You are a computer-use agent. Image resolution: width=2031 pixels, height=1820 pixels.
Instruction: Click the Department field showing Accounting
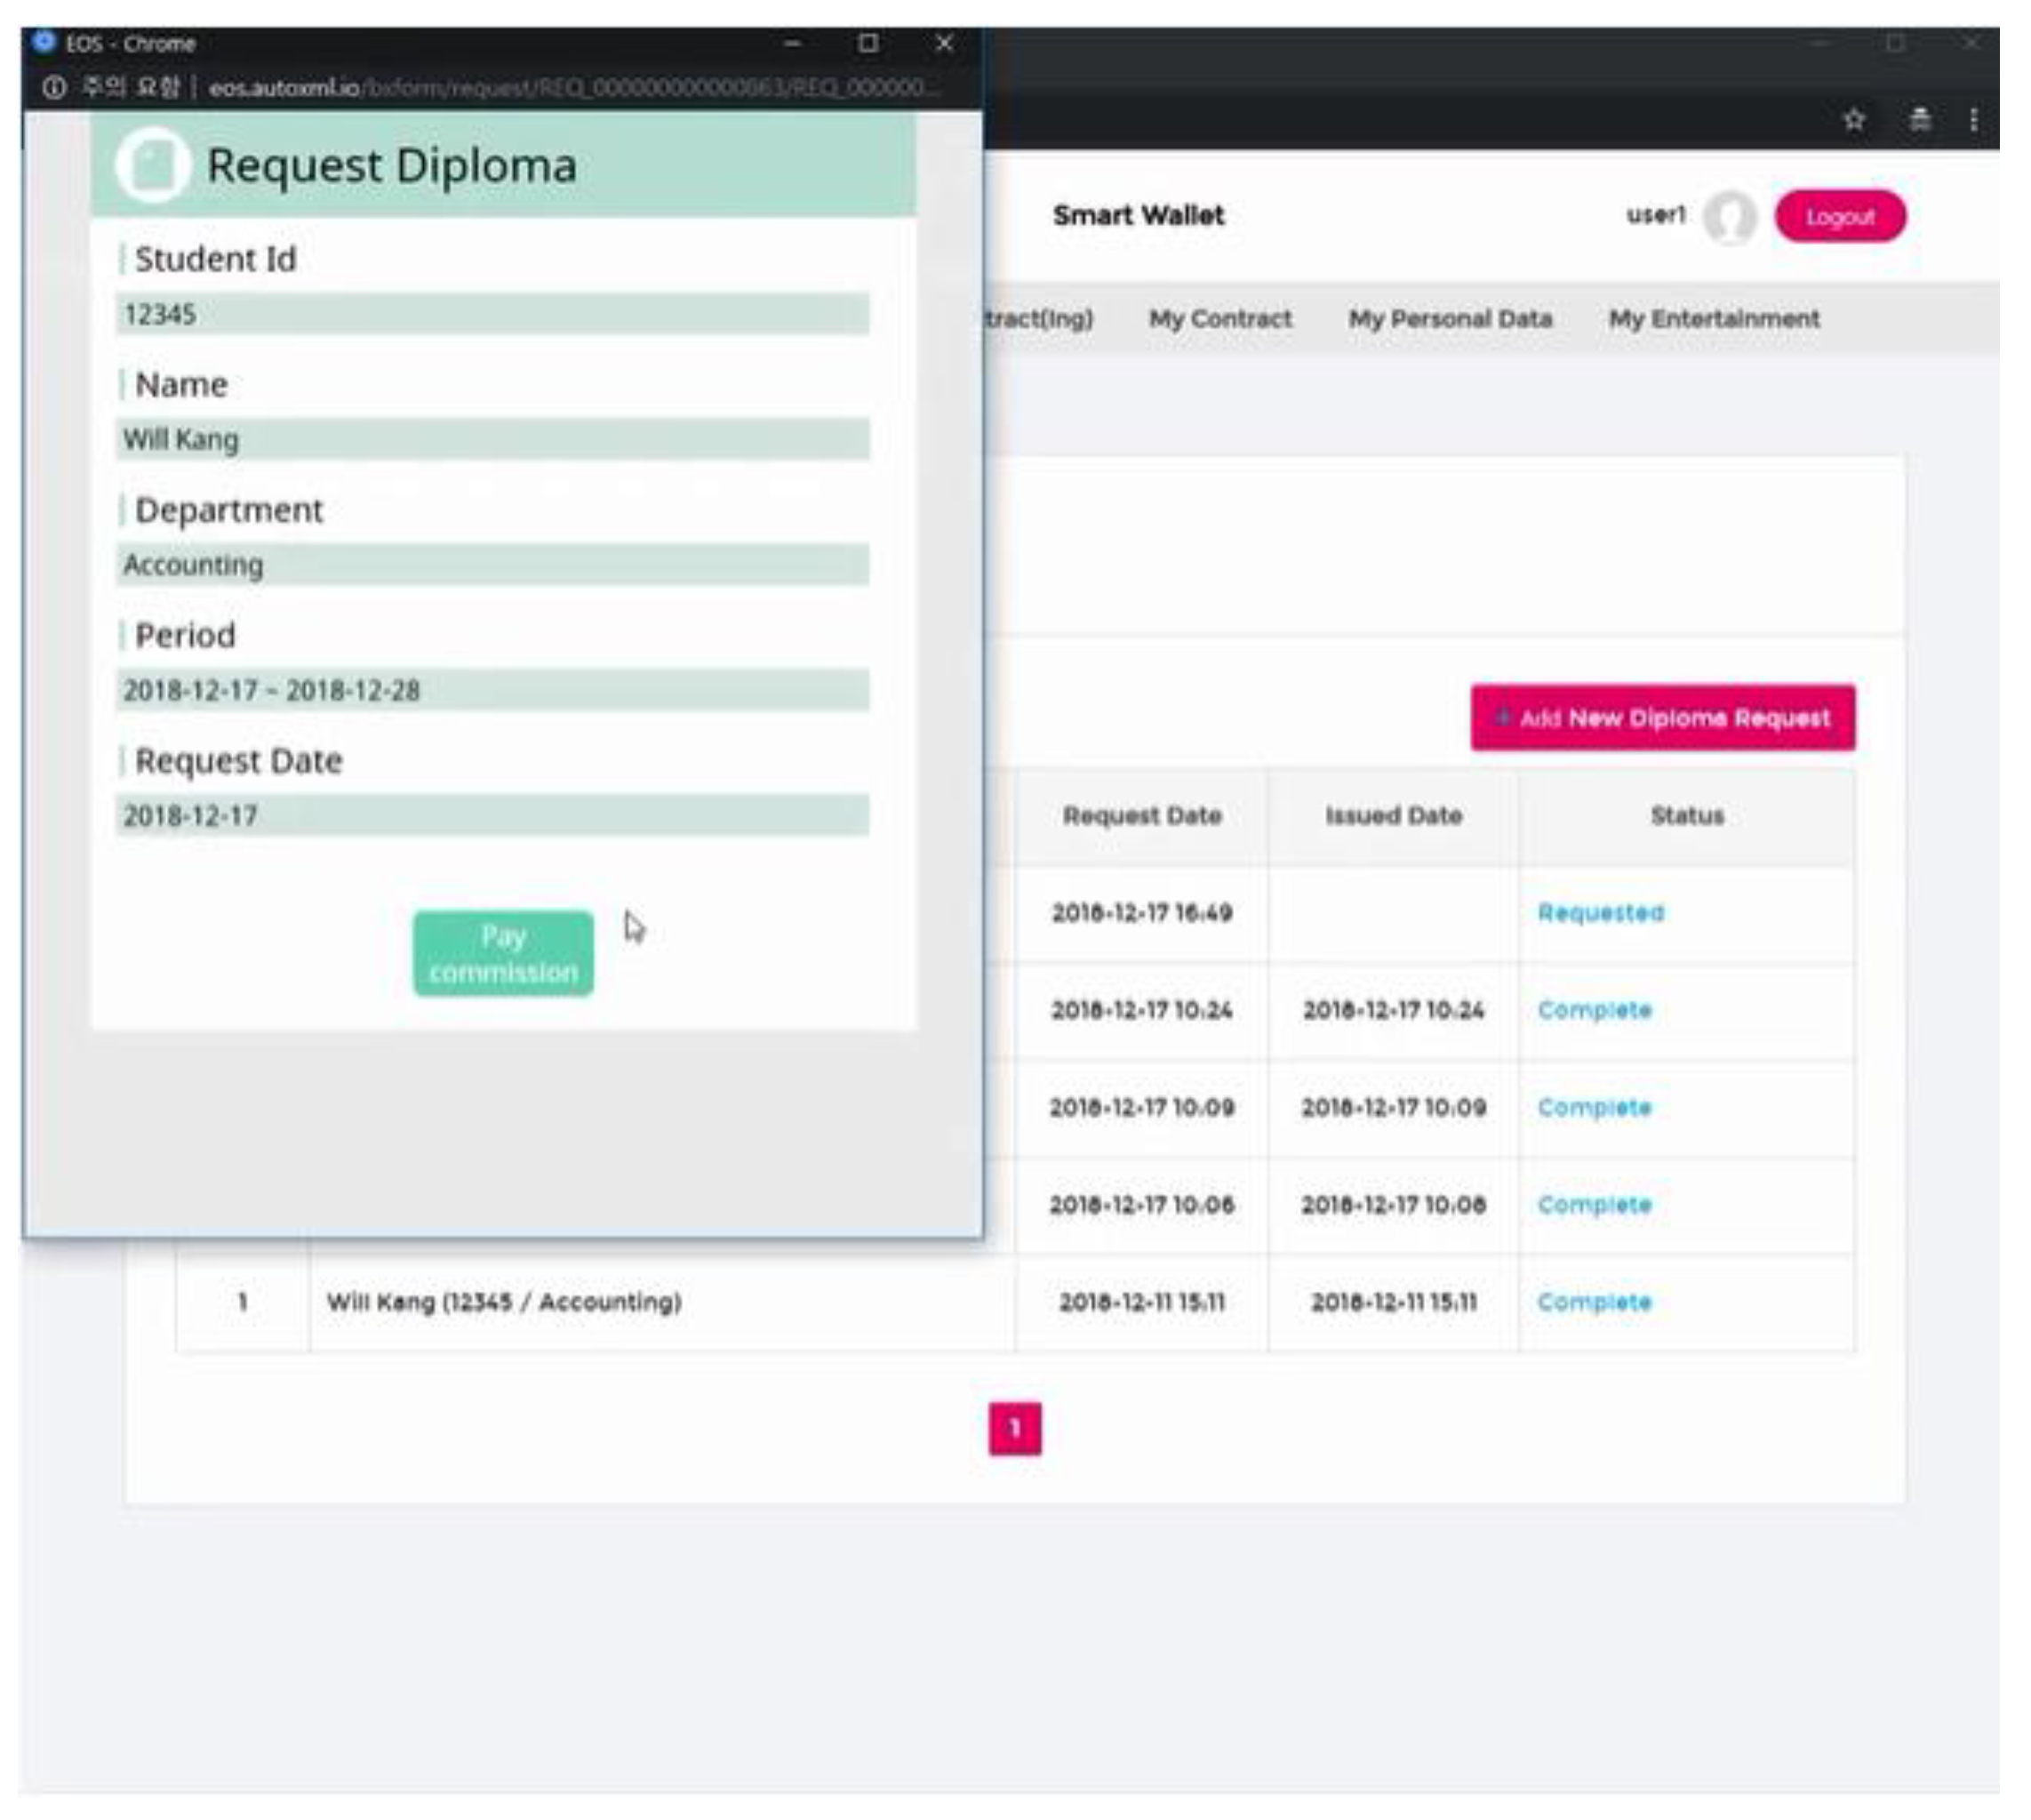(492, 565)
